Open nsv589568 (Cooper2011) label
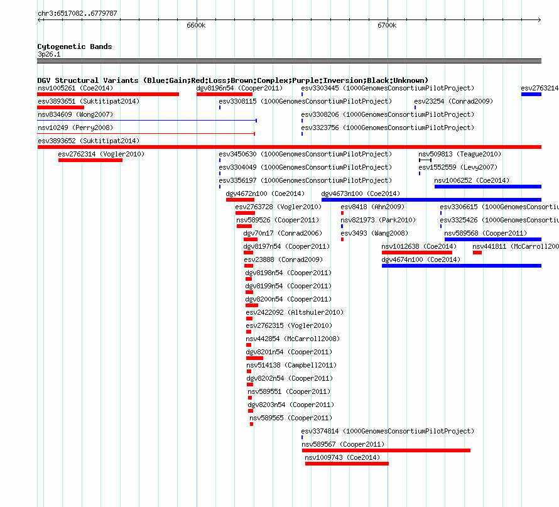 point(486,233)
